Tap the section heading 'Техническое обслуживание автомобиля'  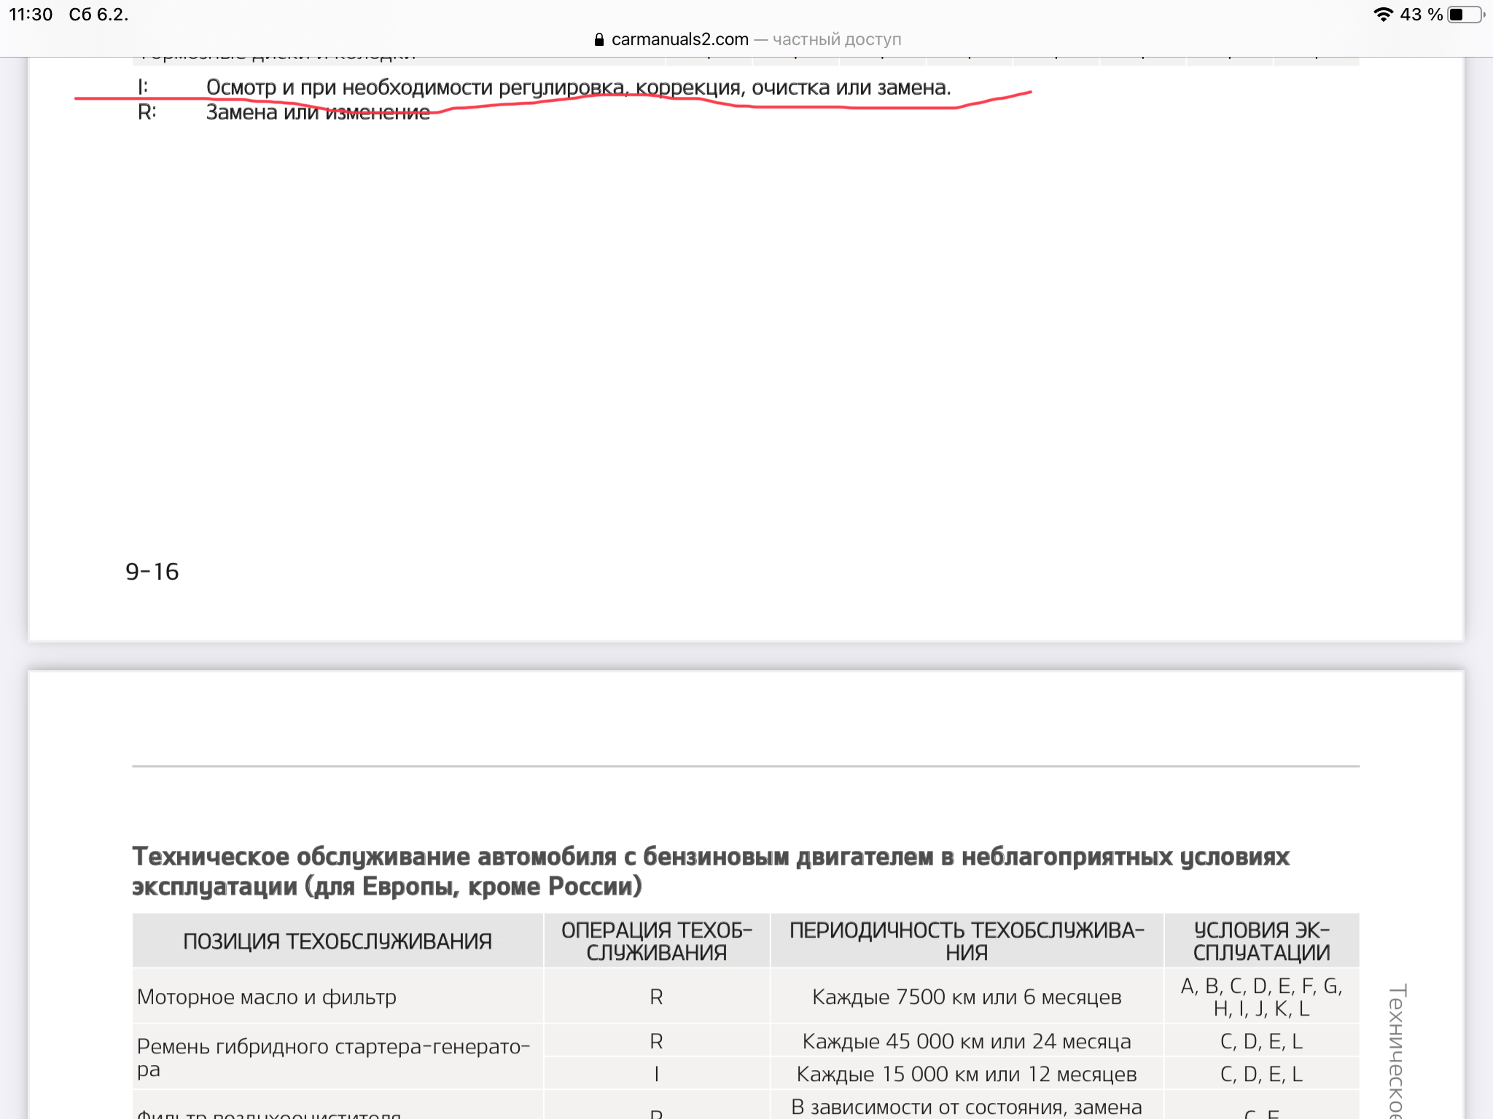711,871
